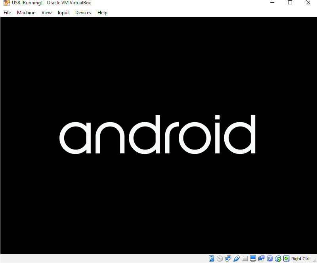Open the Devices menu
This screenshot has height=263, width=317.
[83, 13]
